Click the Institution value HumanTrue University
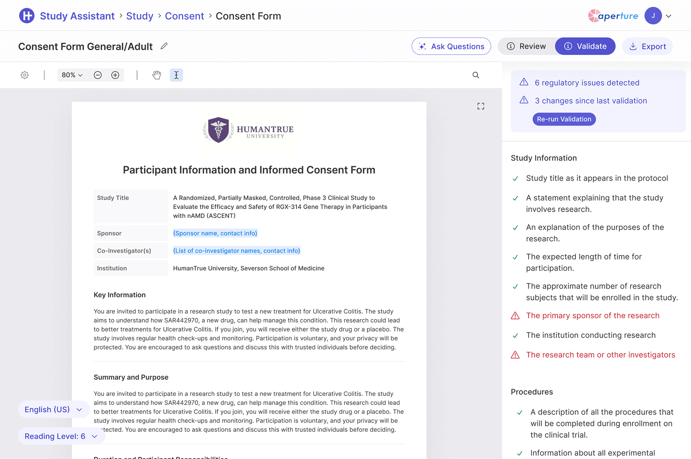Viewport: 691px width, 459px height. pos(248,268)
